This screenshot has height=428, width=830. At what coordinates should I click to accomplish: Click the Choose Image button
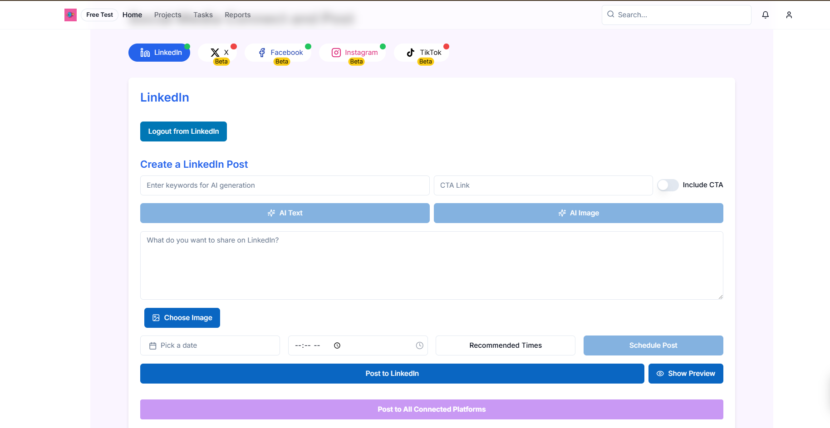(182, 318)
